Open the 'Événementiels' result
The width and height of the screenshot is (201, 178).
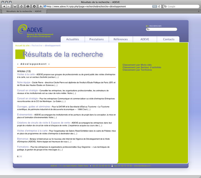(x=25, y=115)
